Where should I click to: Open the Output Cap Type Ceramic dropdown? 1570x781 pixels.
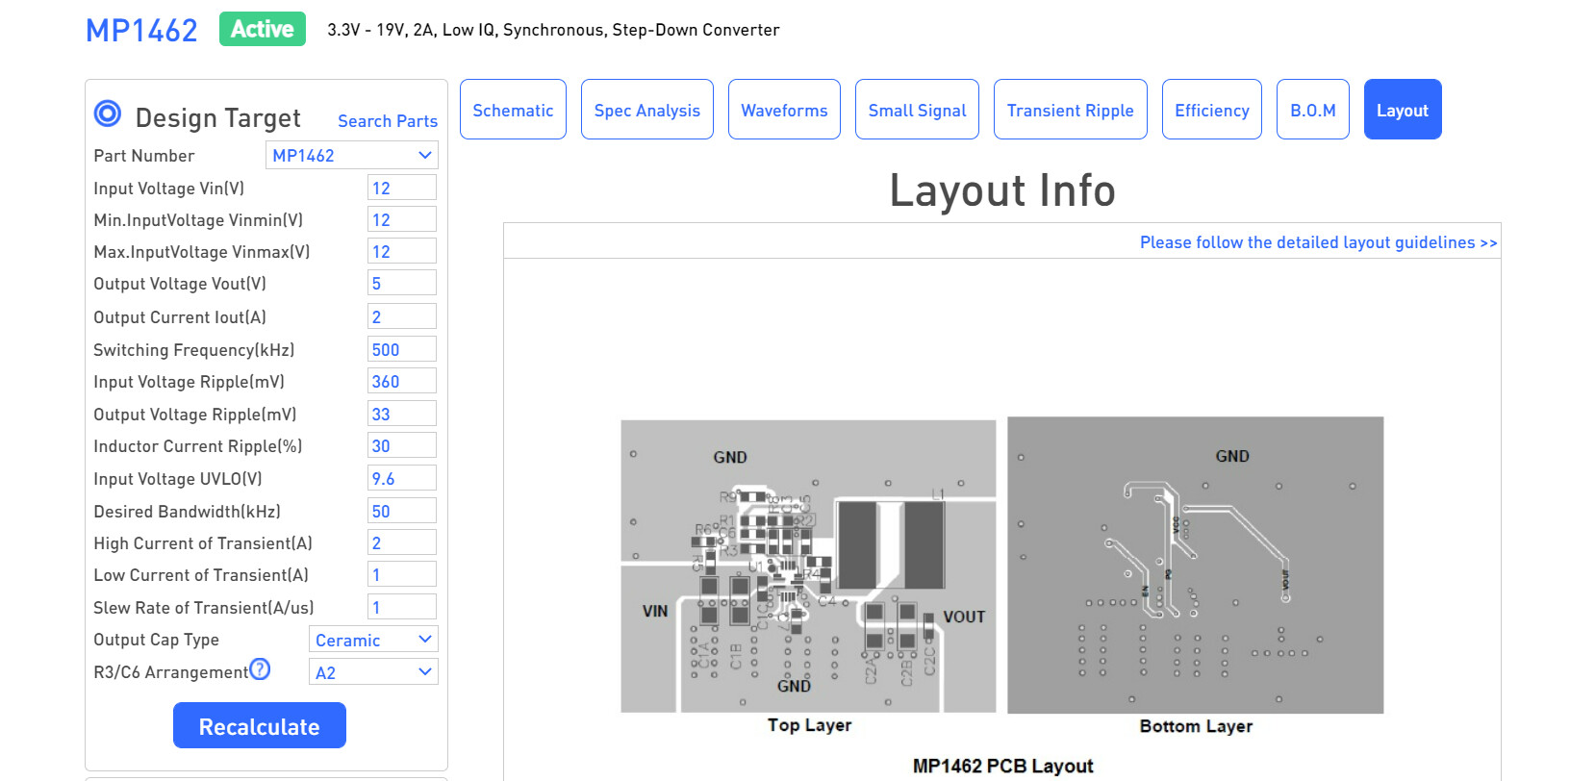tap(373, 640)
